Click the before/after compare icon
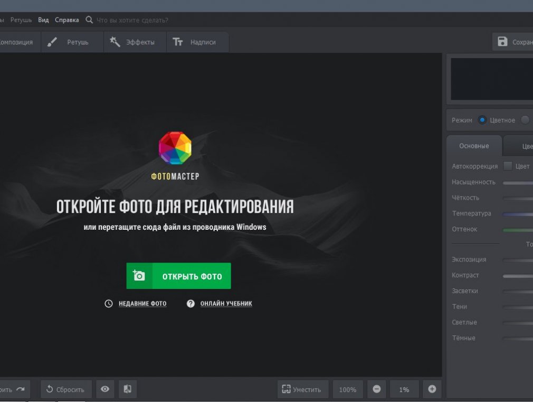The image size is (533, 402). coord(128,389)
